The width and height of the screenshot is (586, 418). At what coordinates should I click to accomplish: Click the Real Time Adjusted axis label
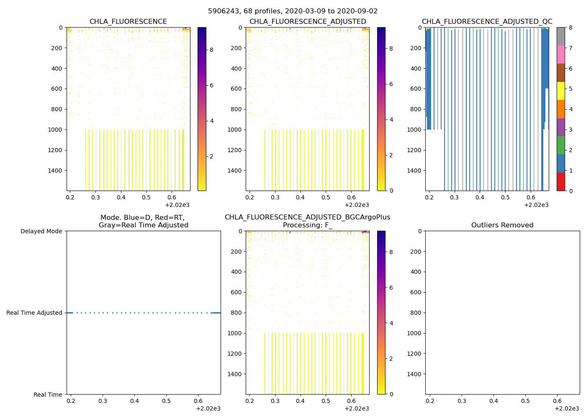click(34, 313)
